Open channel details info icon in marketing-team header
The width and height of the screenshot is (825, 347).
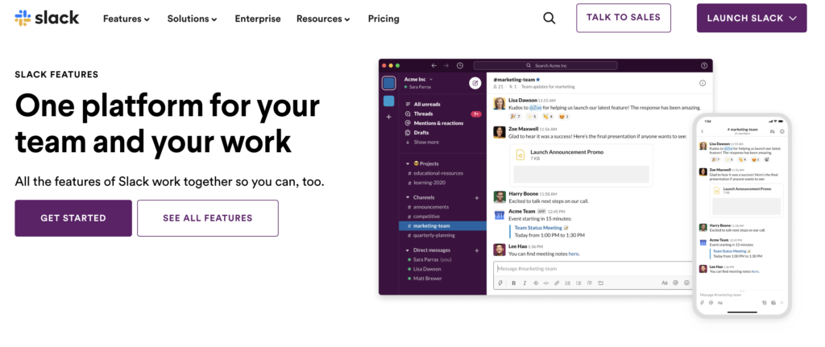(x=702, y=83)
